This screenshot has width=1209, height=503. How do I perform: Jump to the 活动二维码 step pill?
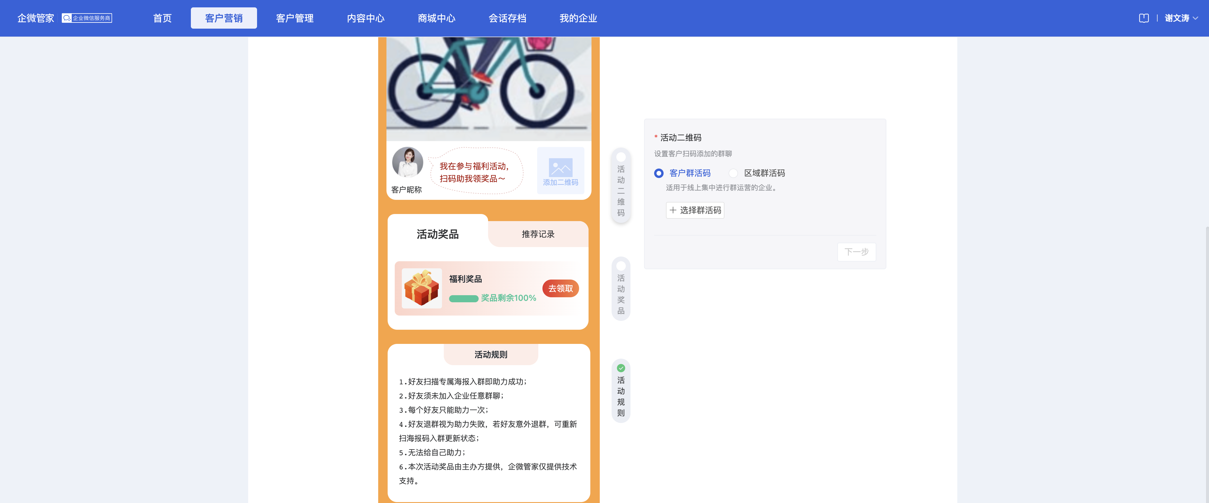(621, 185)
